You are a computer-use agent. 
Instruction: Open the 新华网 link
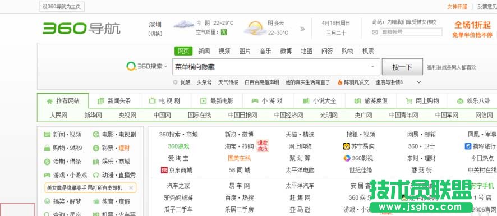click(x=93, y=115)
